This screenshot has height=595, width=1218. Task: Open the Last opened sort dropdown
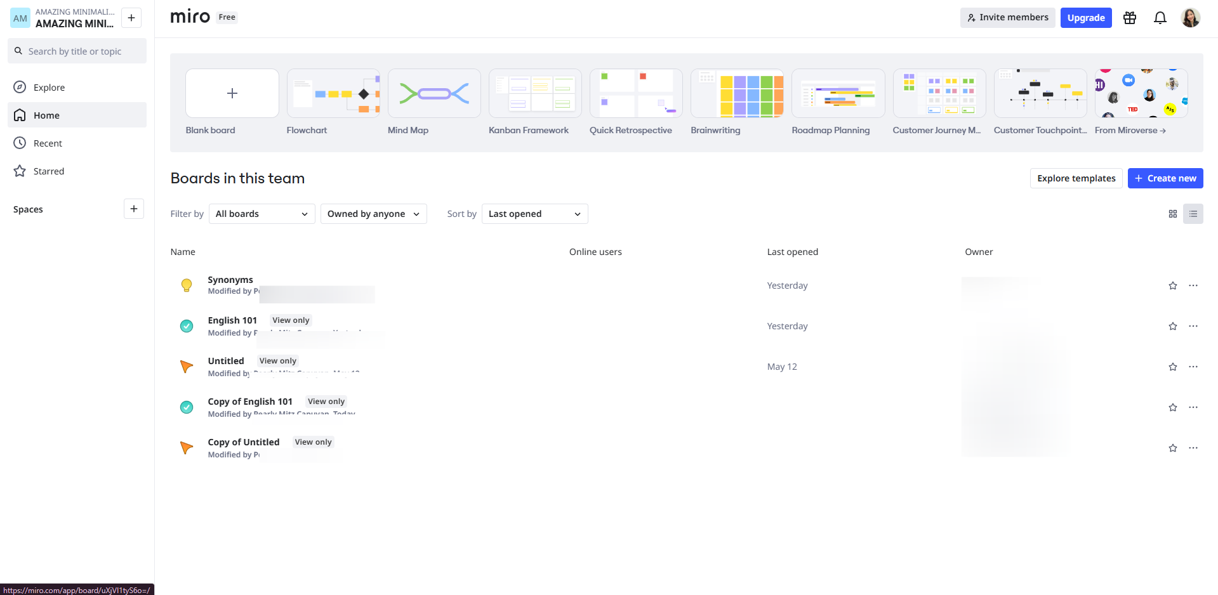point(534,214)
